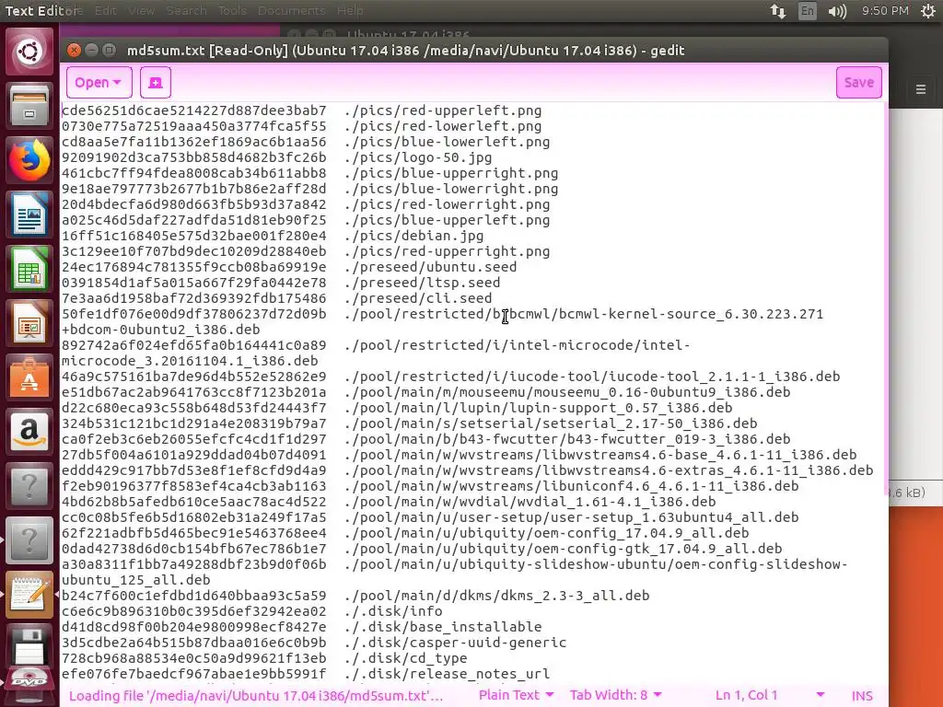Click the user-setup_1.63ubuntu4_all.deb path
The width and height of the screenshot is (943, 707).
571,517
